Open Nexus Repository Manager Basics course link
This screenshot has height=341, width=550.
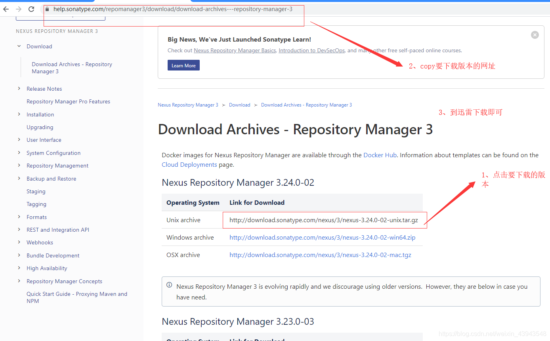point(235,50)
